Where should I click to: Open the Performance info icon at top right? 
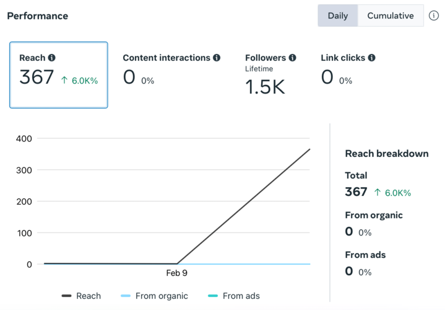[434, 15]
